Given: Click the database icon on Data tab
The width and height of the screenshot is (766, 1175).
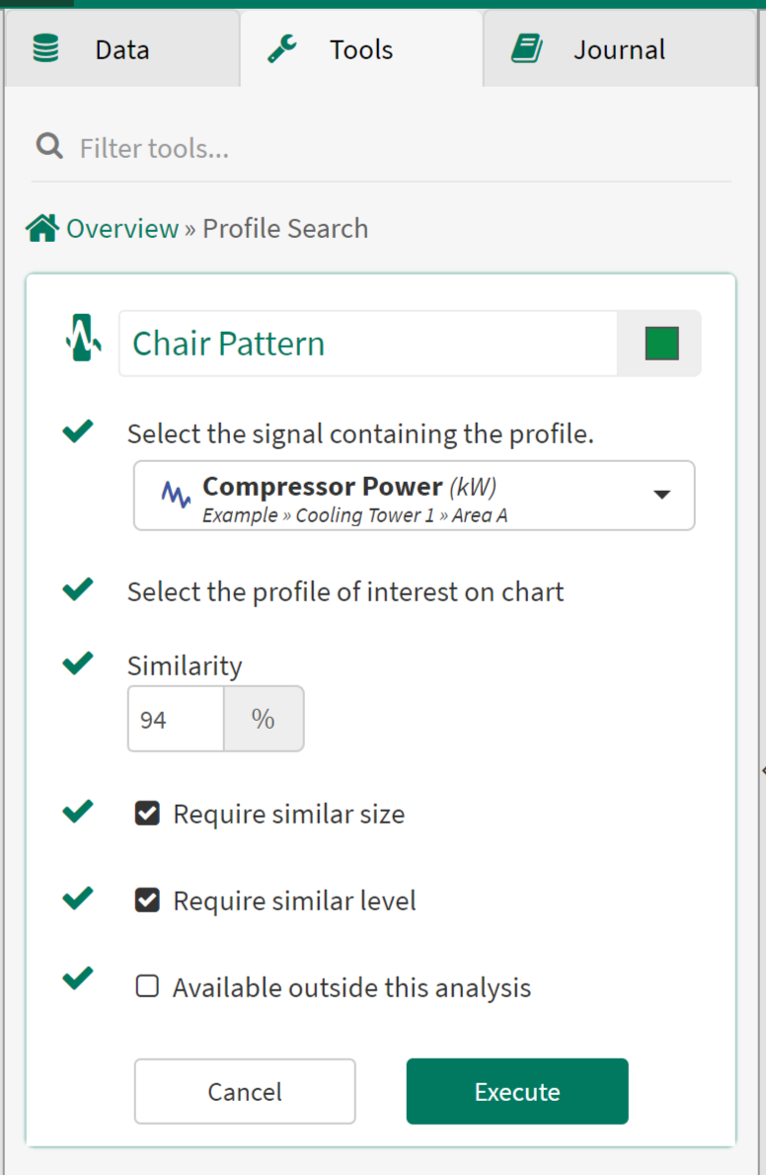Looking at the screenshot, I should [x=45, y=49].
